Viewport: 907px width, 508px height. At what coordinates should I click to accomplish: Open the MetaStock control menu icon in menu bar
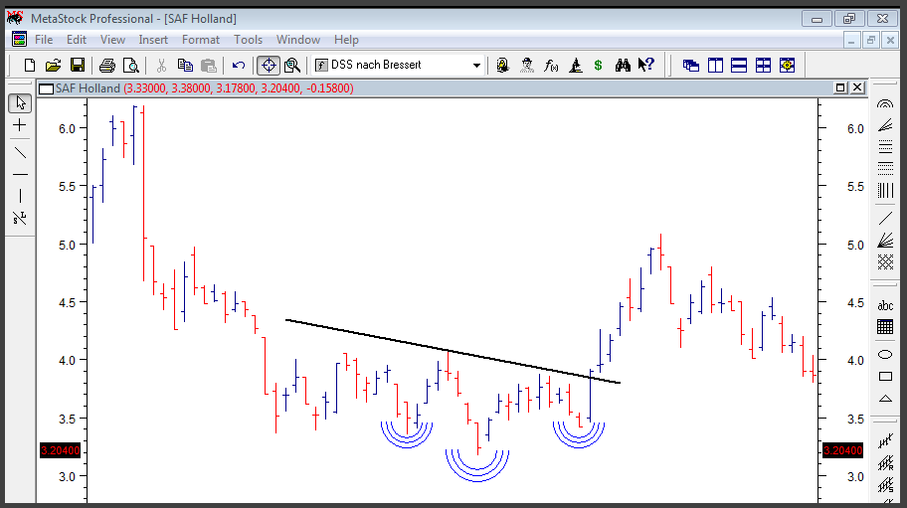(19, 40)
